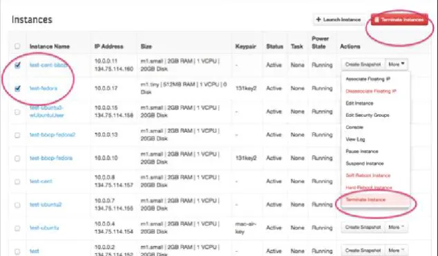The image size is (438, 256).
Task: Open the test-cent-bbcp instance link
Action: pyautogui.click(x=48, y=65)
